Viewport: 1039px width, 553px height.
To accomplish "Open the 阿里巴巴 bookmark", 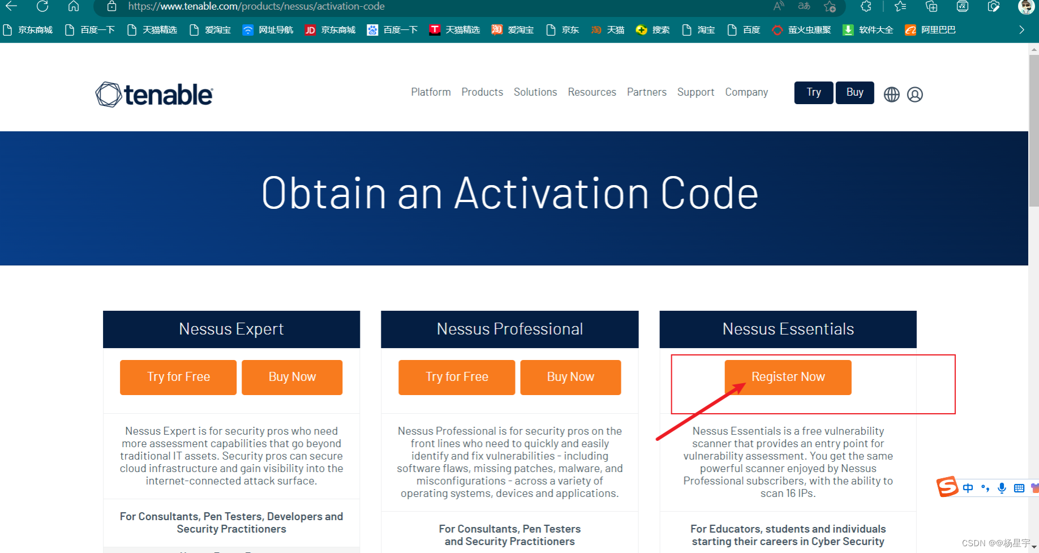I will click(x=930, y=30).
